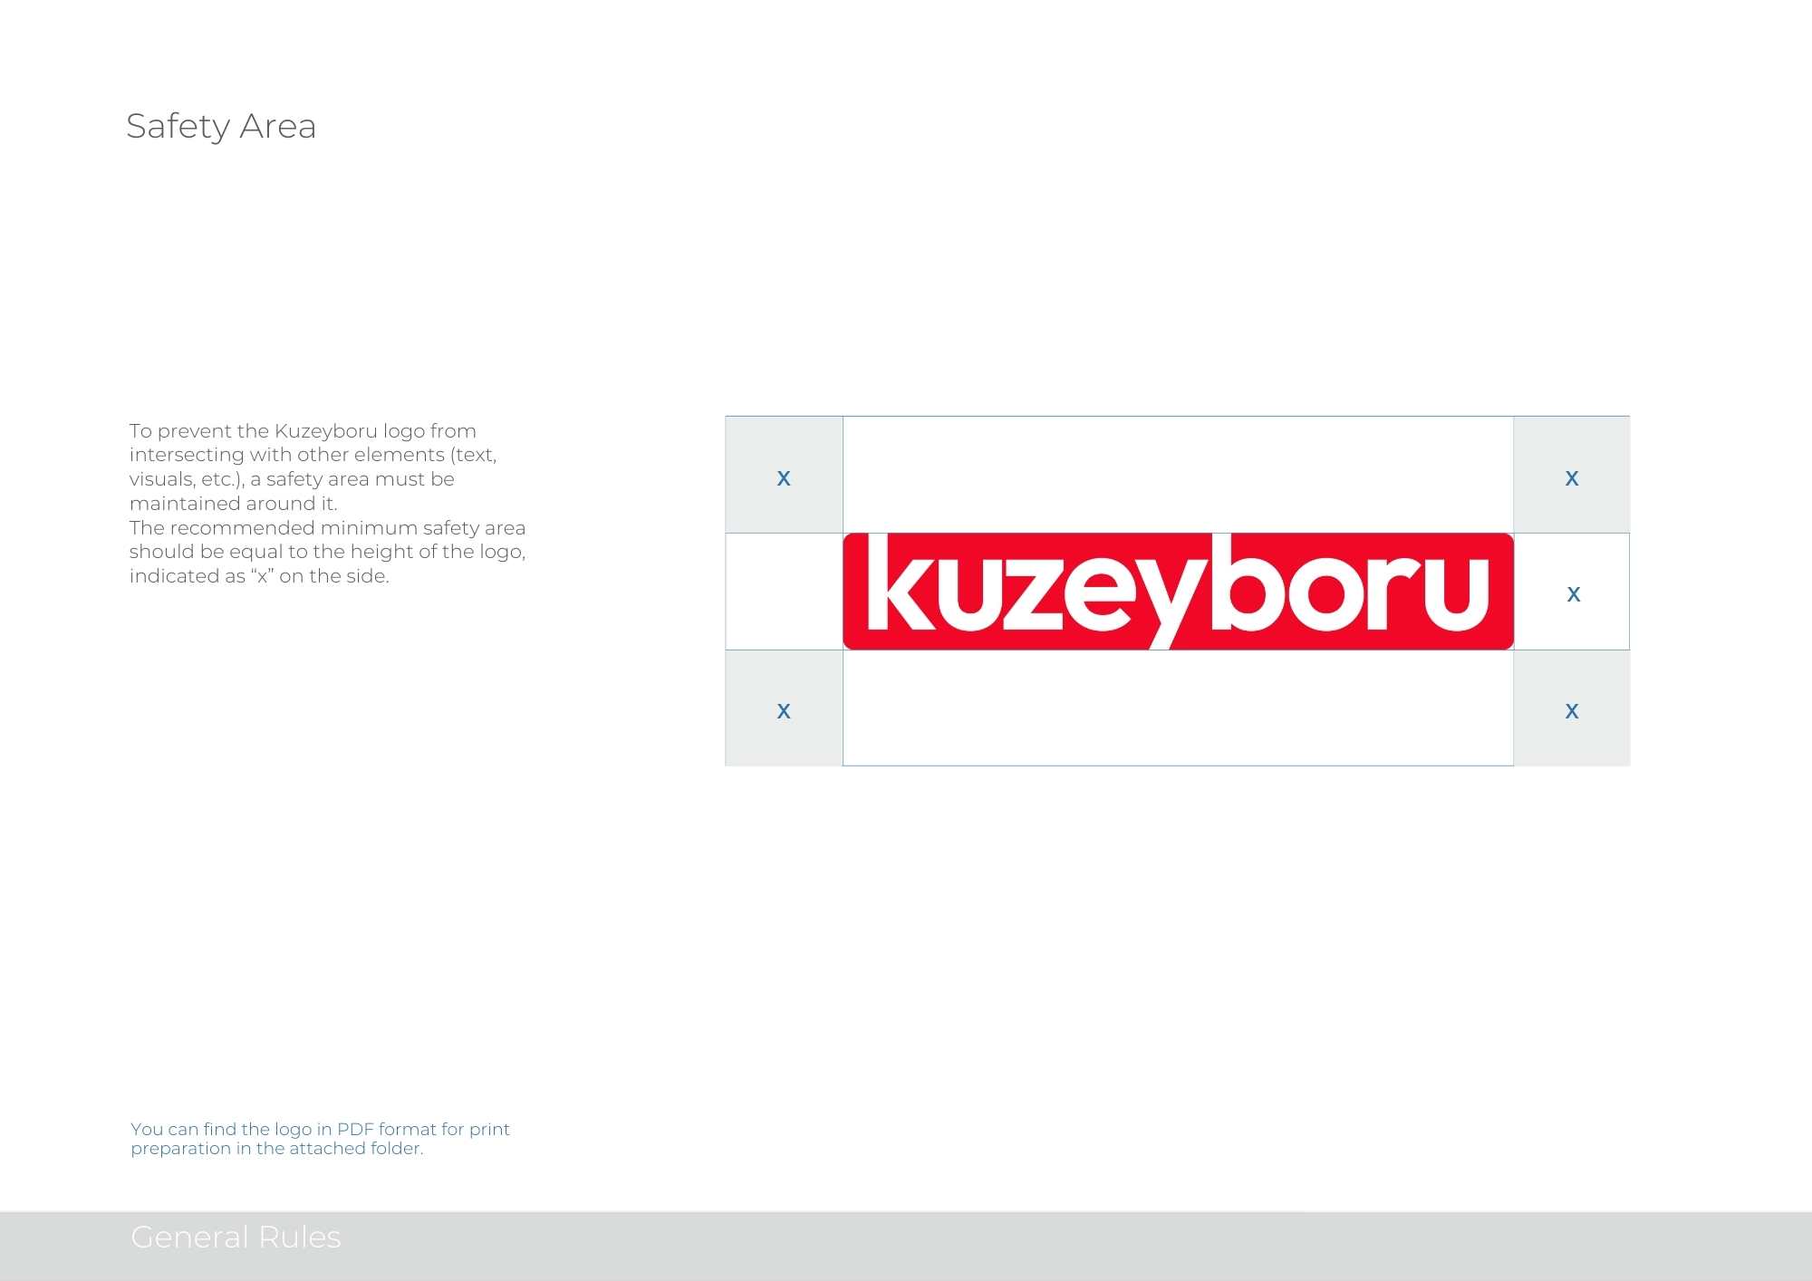
Task: Click the Safety Area heading
Action: pos(221,126)
